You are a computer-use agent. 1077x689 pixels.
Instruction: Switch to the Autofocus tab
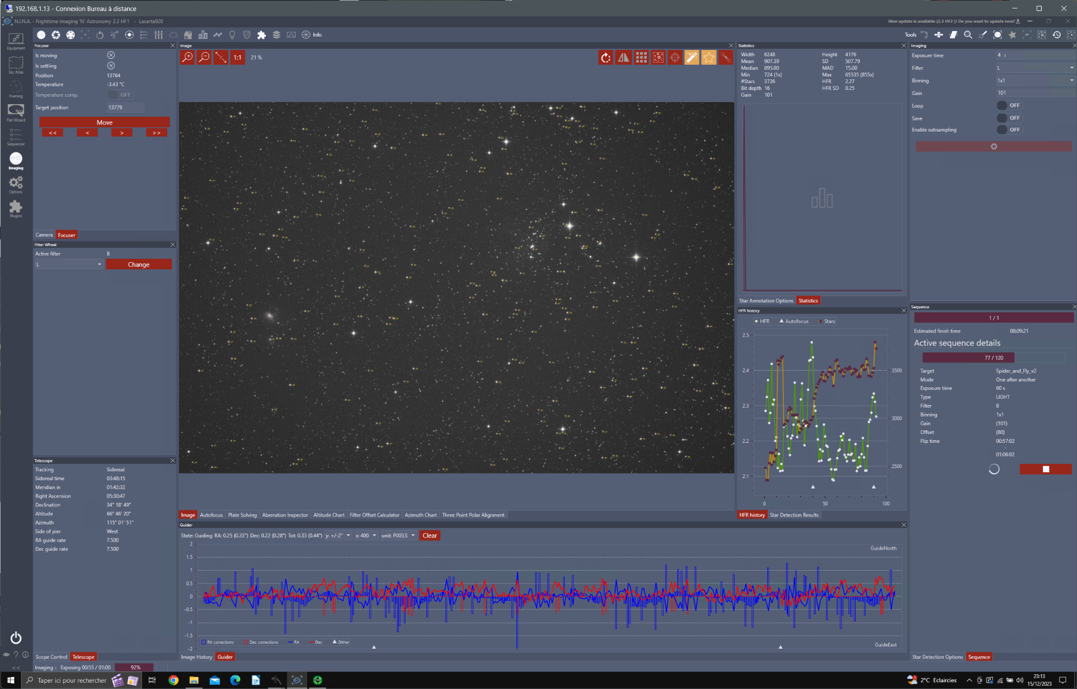point(211,515)
